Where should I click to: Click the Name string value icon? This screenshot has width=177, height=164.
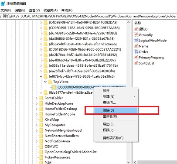tap(136, 46)
